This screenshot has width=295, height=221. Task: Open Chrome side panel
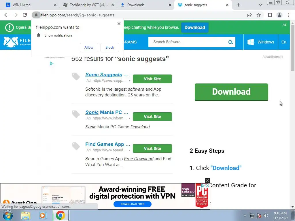click(x=270, y=15)
